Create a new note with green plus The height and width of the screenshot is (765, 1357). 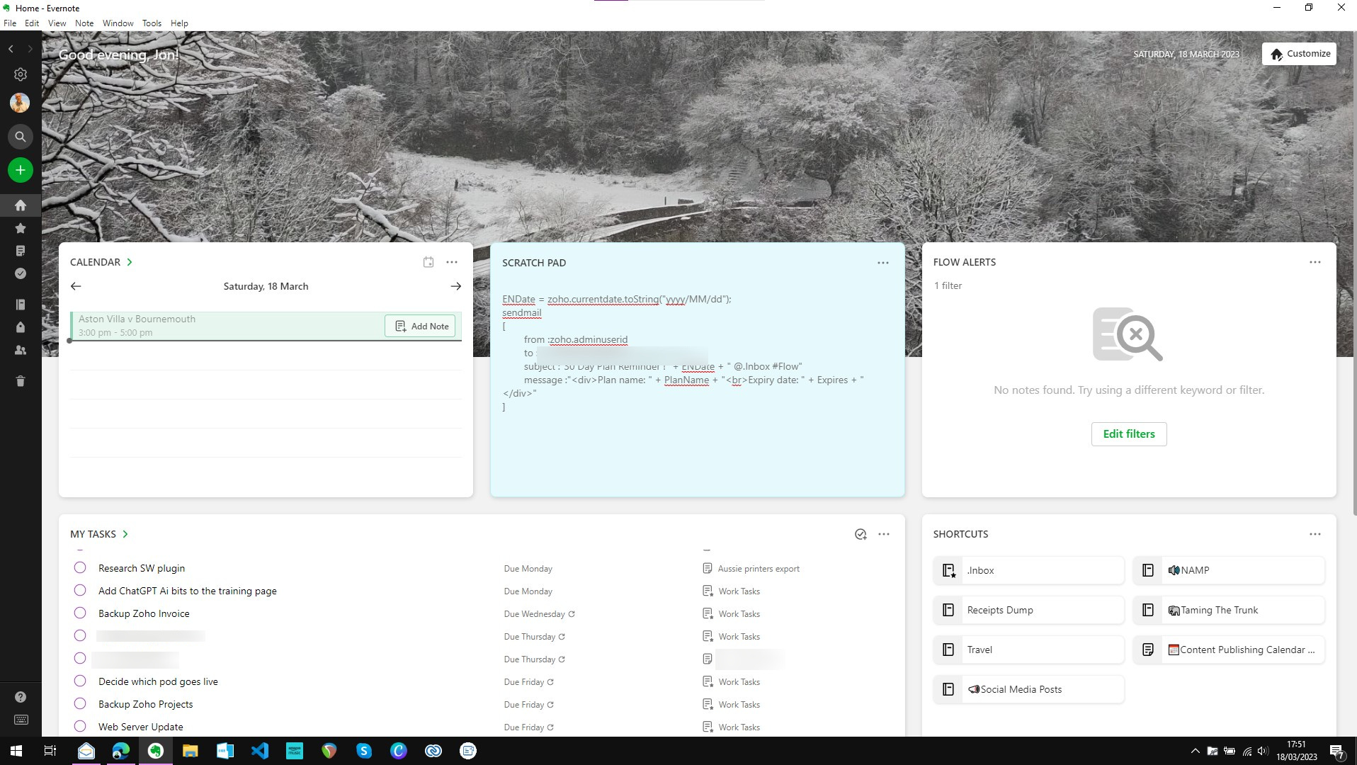click(x=21, y=170)
